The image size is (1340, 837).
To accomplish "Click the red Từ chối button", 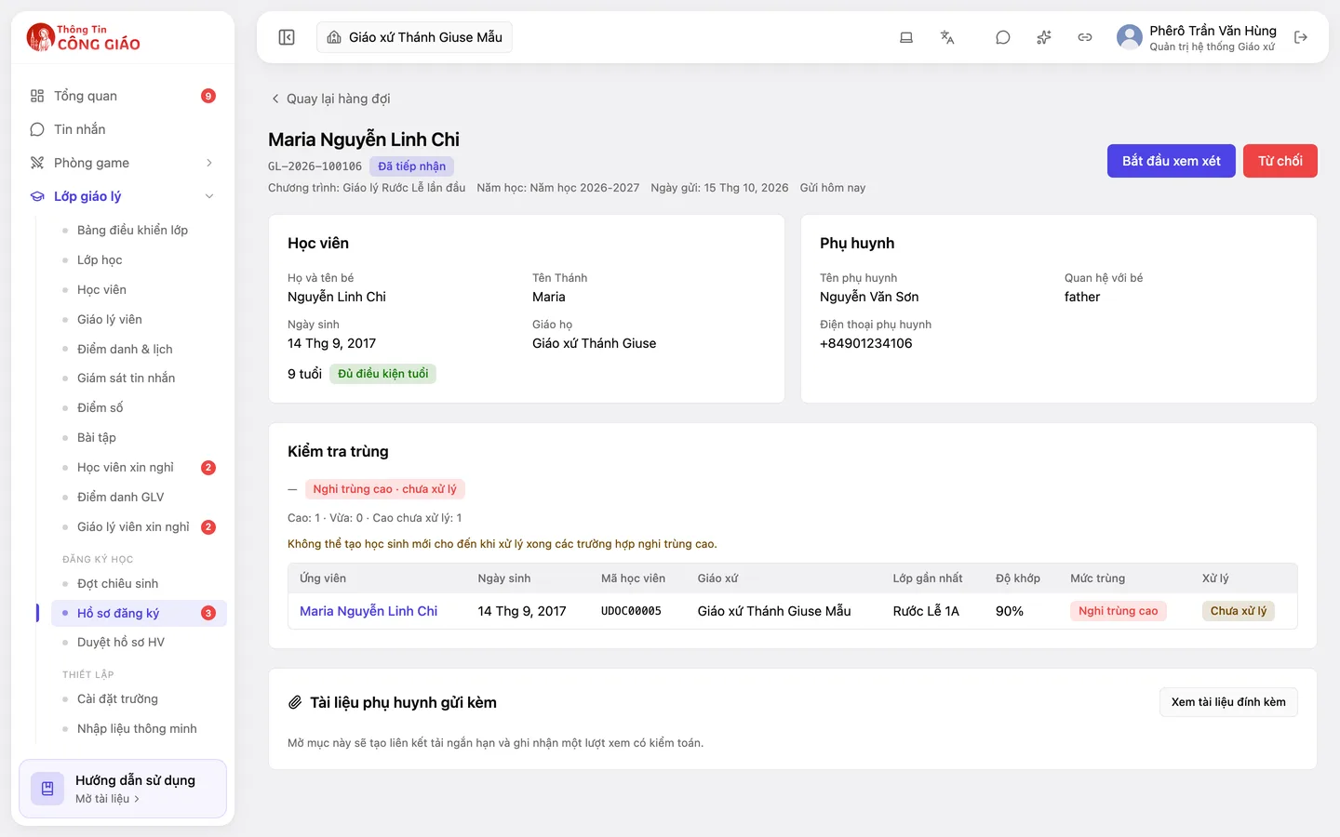I will pos(1280,161).
